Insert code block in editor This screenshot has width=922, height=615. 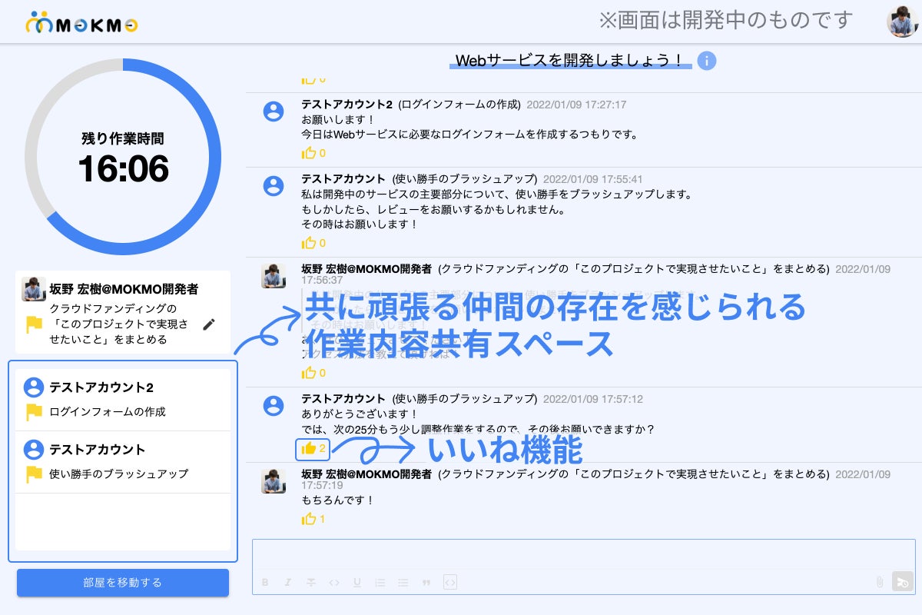(450, 583)
